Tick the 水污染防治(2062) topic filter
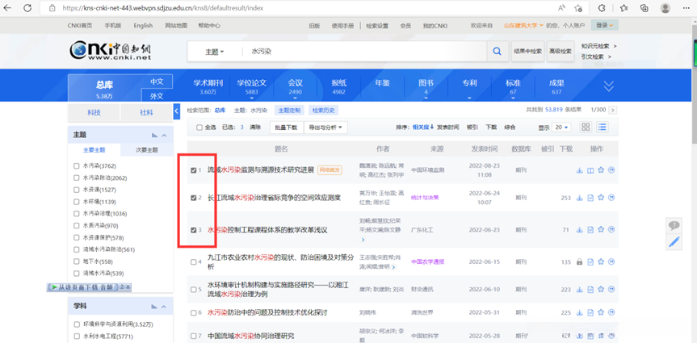Viewport: 697px width, 343px height. 77,178
